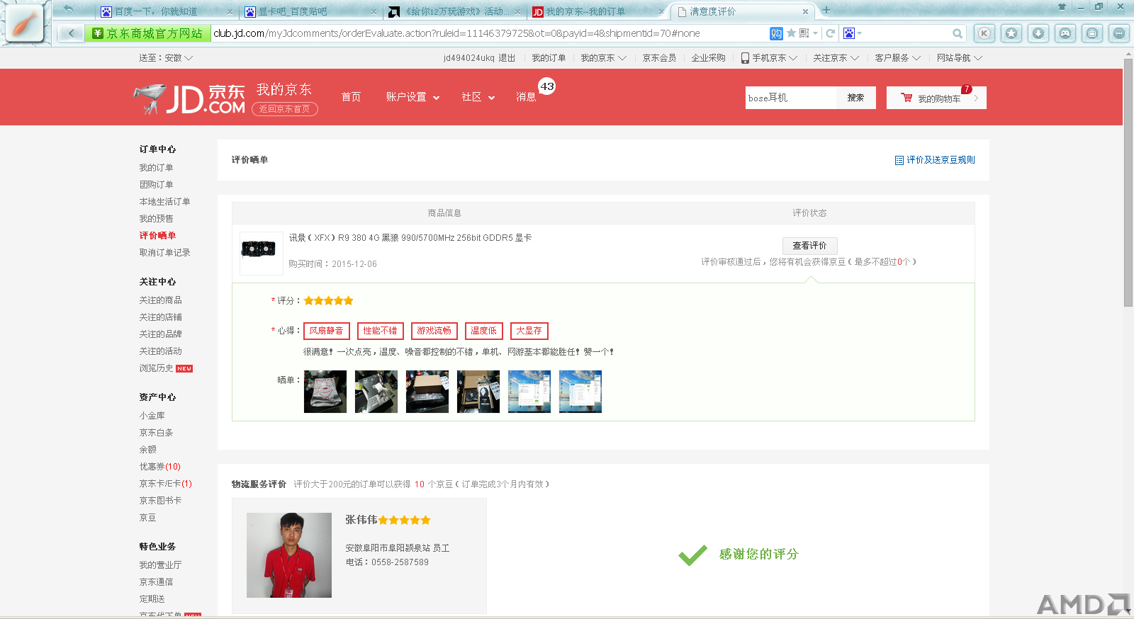Click the 43 messages badge

(x=547, y=86)
